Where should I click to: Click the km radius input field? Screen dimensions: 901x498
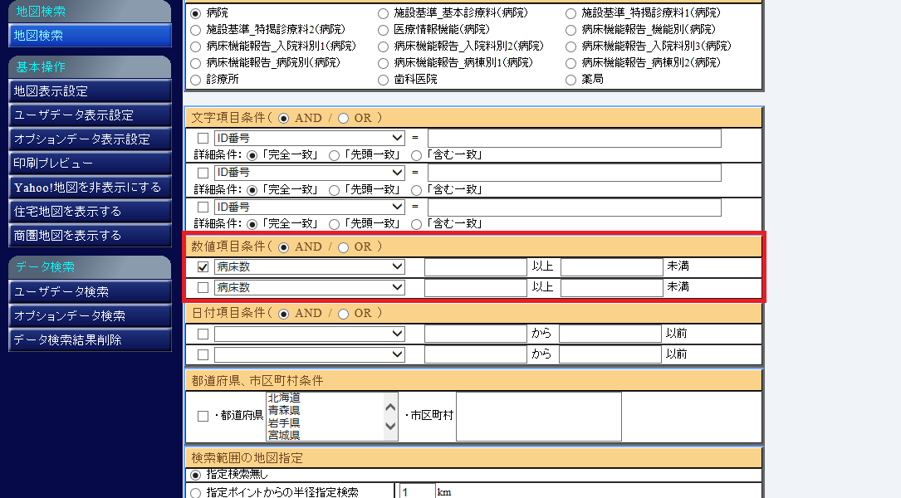[x=417, y=491]
